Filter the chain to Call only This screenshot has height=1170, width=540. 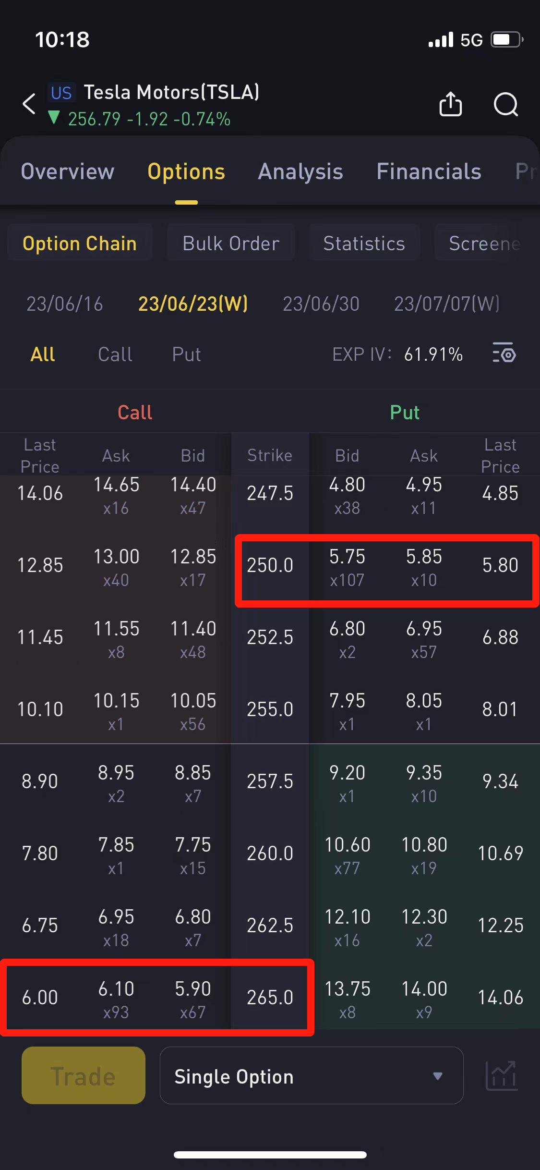(115, 354)
